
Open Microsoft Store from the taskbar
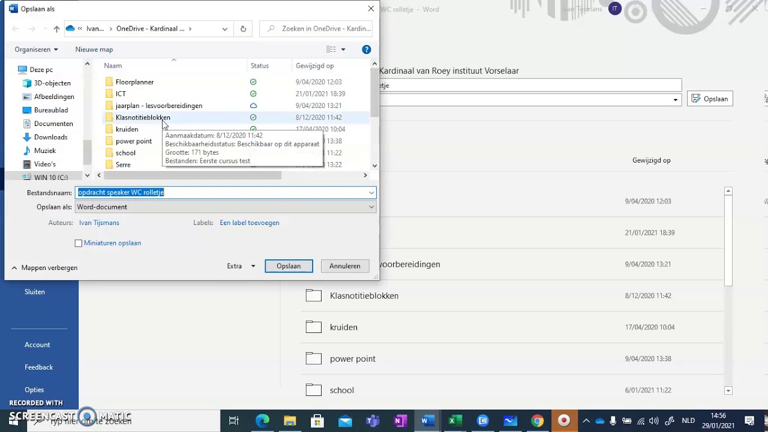[x=317, y=421]
